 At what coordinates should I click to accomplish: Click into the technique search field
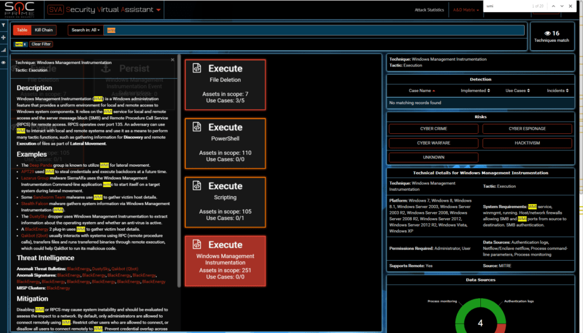click(x=314, y=30)
